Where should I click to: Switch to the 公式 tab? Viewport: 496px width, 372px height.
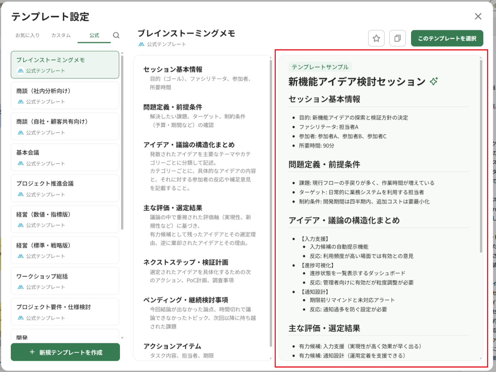(94, 35)
